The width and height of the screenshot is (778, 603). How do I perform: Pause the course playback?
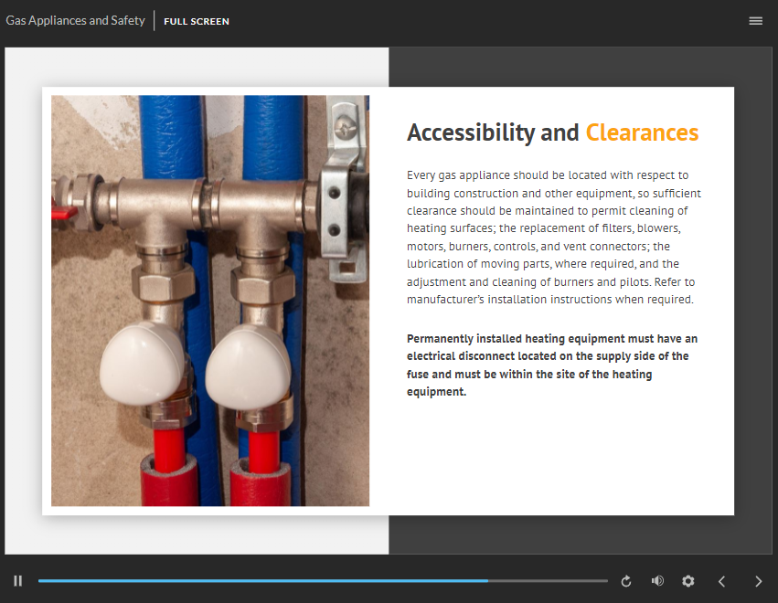(x=18, y=581)
